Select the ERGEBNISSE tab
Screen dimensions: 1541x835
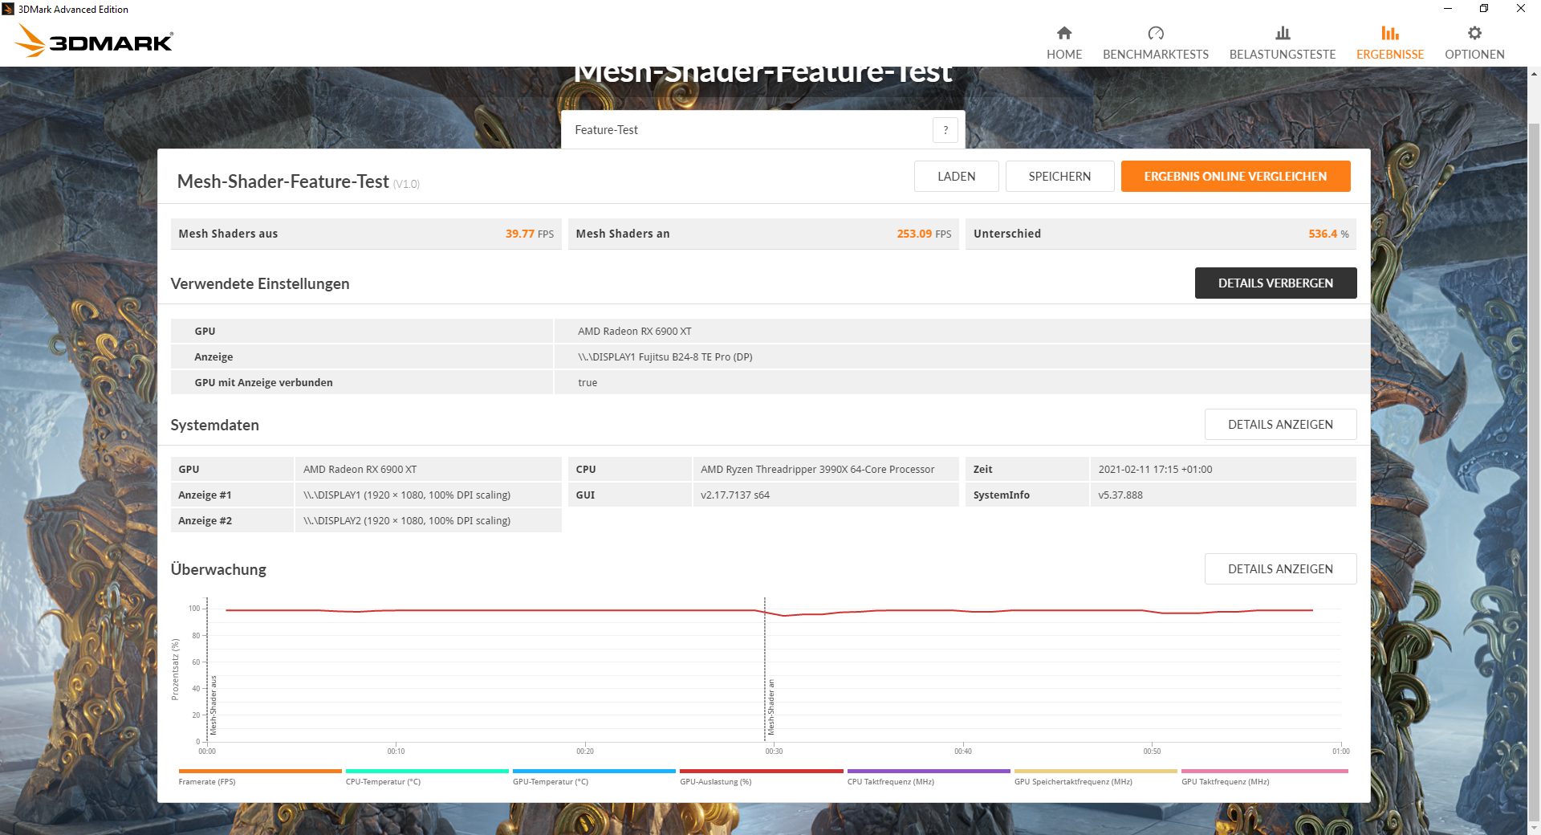pos(1390,43)
